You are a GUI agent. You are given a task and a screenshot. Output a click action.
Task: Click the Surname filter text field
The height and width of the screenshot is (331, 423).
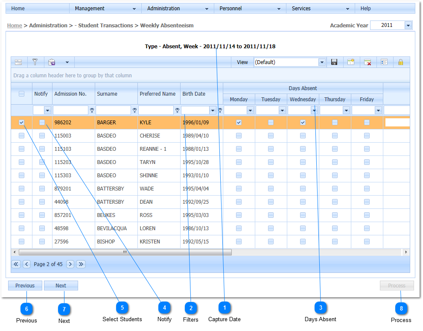[x=113, y=111]
